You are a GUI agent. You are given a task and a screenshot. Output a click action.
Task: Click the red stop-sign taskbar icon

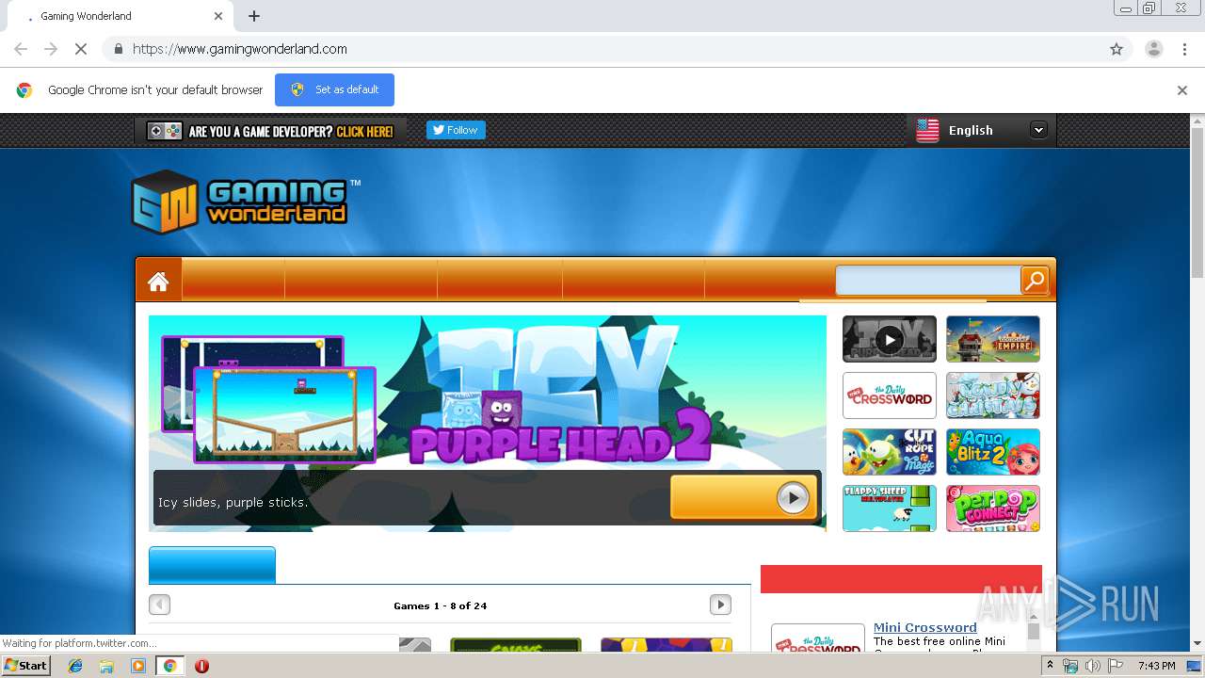[201, 666]
